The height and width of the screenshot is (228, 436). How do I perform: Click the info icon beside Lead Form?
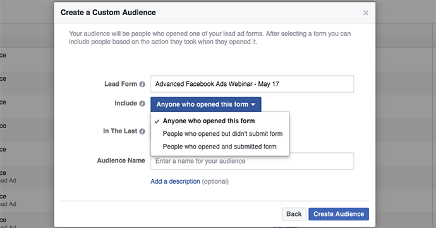pos(142,84)
